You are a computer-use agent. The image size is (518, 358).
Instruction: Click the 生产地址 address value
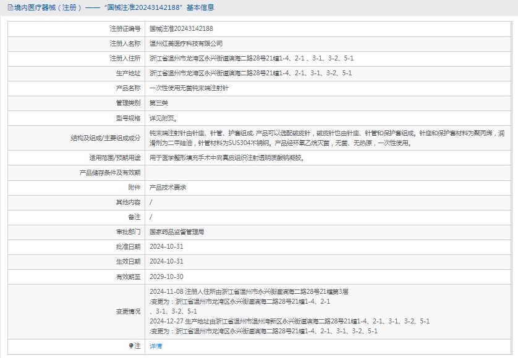point(251,73)
